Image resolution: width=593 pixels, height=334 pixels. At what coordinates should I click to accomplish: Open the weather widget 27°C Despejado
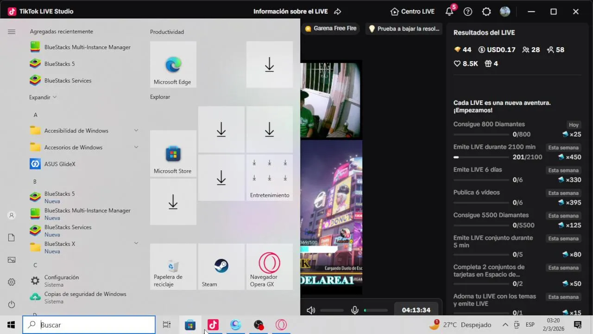pos(460,325)
